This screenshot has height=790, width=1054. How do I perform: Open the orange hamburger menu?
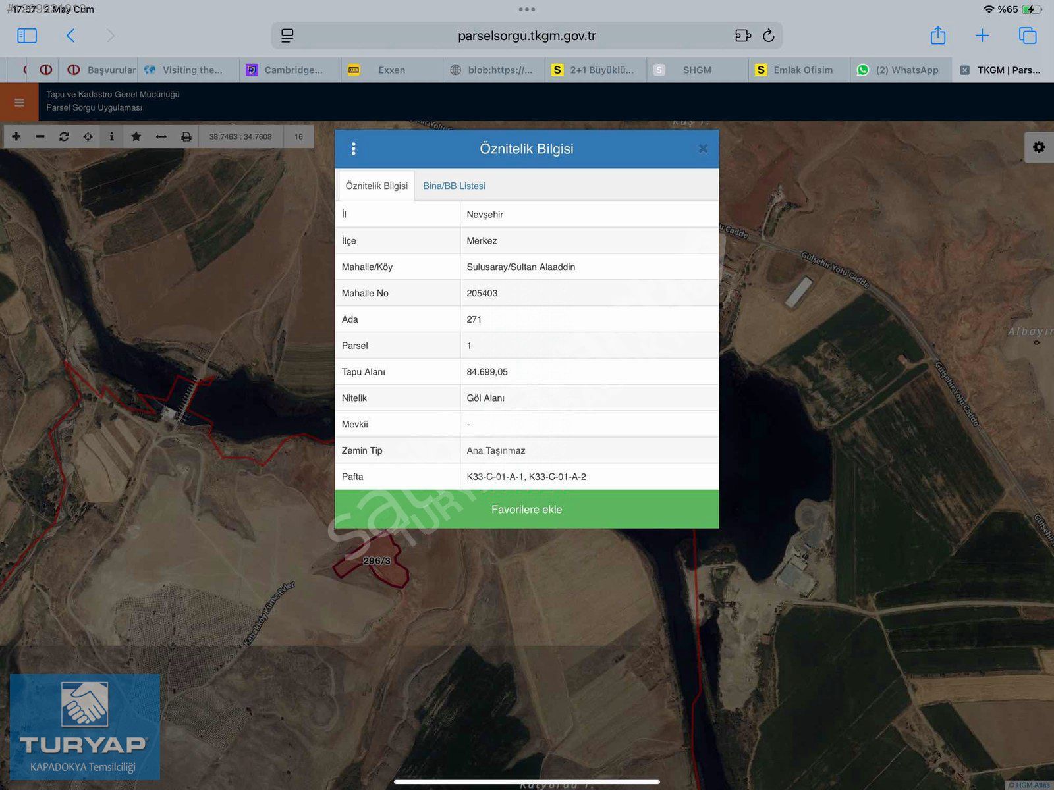pyautogui.click(x=19, y=102)
